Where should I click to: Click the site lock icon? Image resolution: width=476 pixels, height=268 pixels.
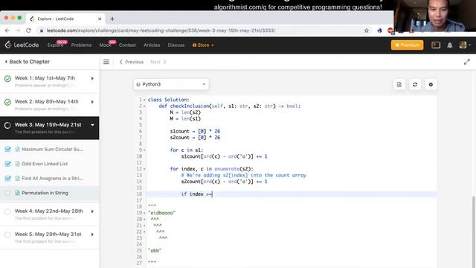pyautogui.click(x=42, y=31)
